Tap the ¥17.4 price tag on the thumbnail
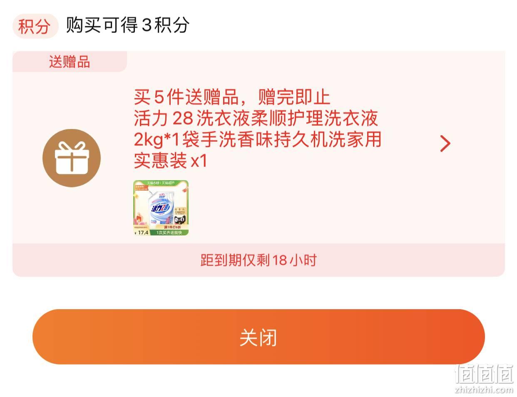Screen dimensions: 517x397 pyautogui.click(x=142, y=233)
